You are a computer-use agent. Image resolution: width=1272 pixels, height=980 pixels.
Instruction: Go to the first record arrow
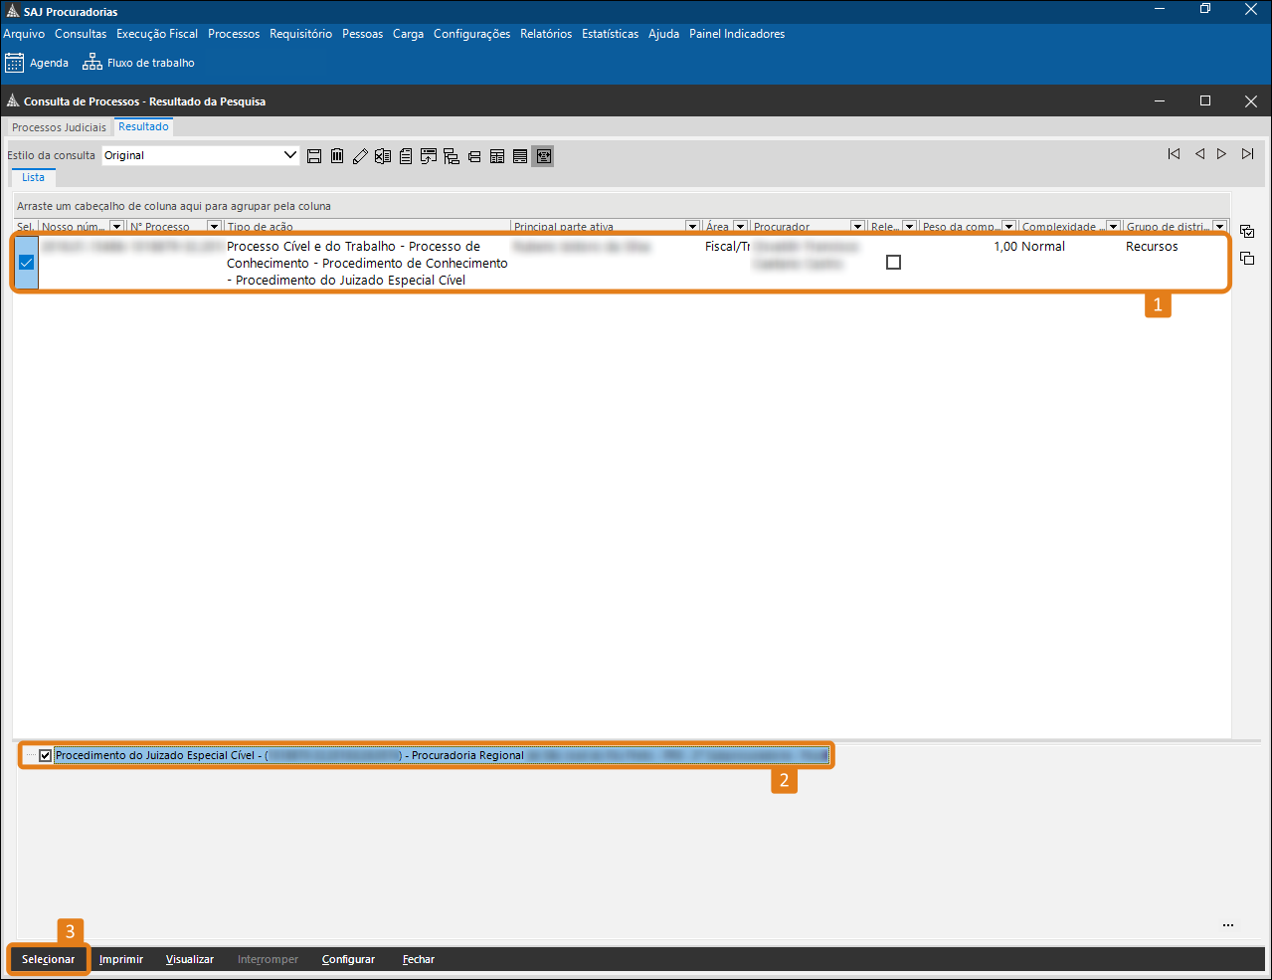1175,154
